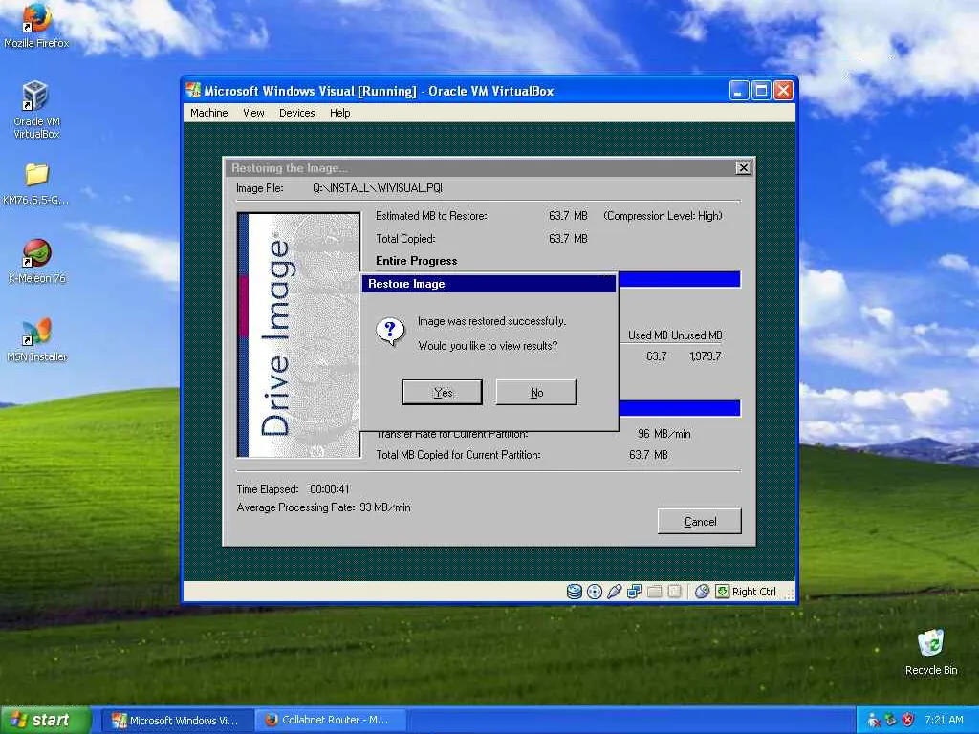Click the USB devices status icon
This screenshot has width=979, height=734.
point(615,591)
